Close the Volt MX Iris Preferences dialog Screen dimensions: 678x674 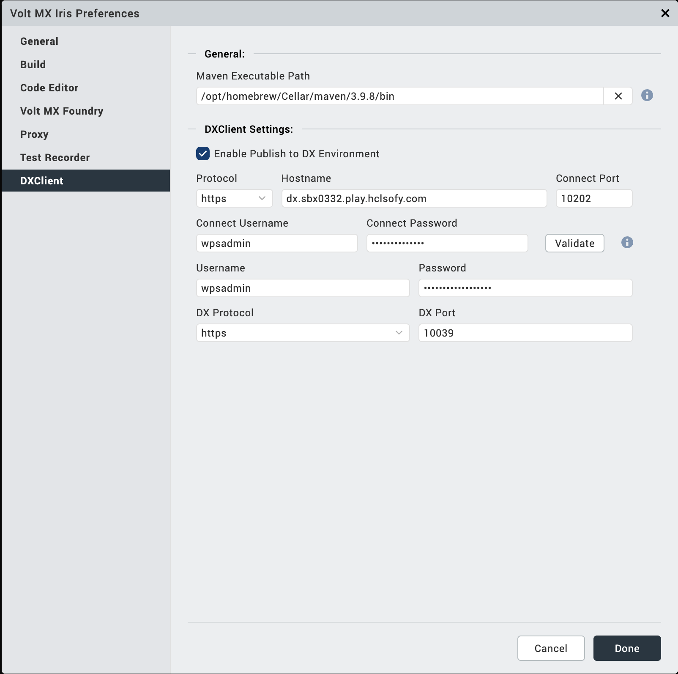point(665,13)
